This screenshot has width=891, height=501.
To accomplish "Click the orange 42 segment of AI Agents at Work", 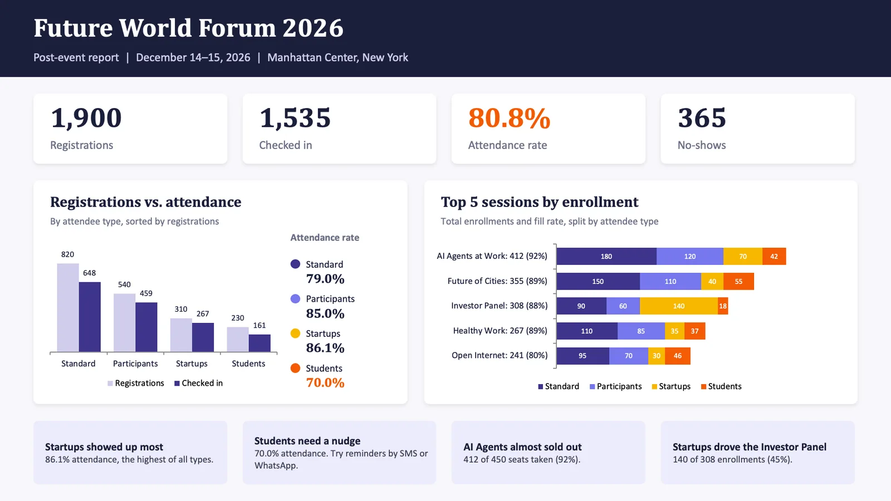I will click(x=774, y=256).
